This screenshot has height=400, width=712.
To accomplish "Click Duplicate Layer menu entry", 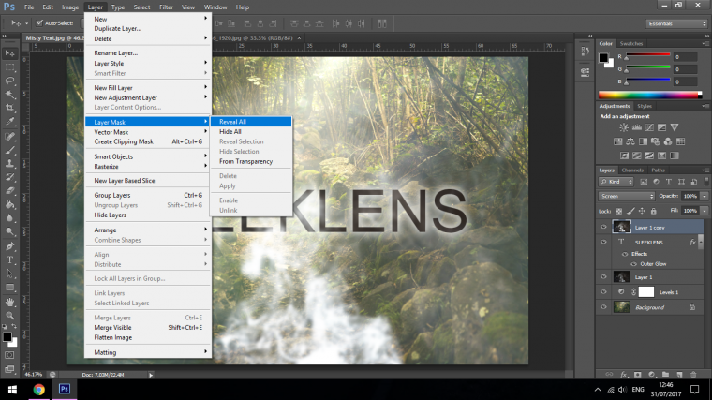I will click(148, 29).
